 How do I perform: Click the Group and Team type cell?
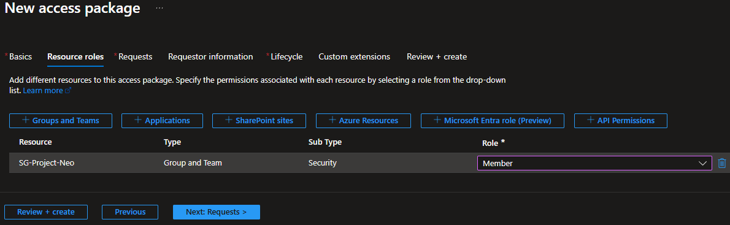point(193,163)
